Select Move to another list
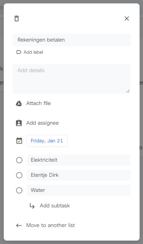Viewport: 143px width, 244px height. [x=51, y=225]
